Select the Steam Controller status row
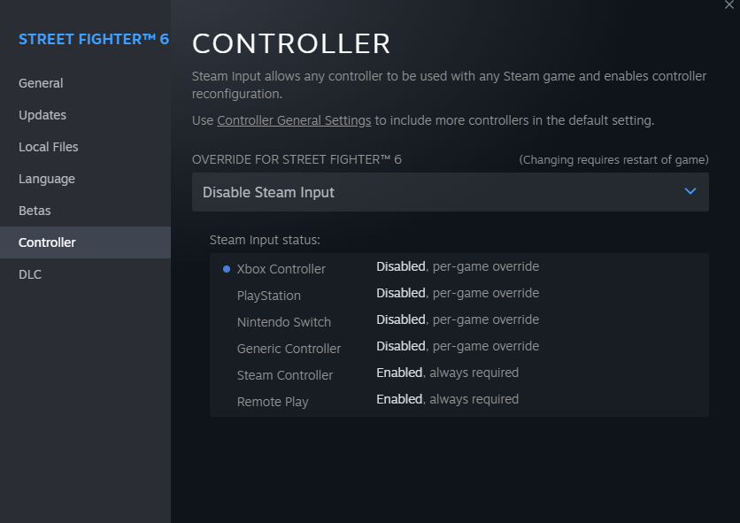Image resolution: width=740 pixels, height=523 pixels. click(285, 375)
